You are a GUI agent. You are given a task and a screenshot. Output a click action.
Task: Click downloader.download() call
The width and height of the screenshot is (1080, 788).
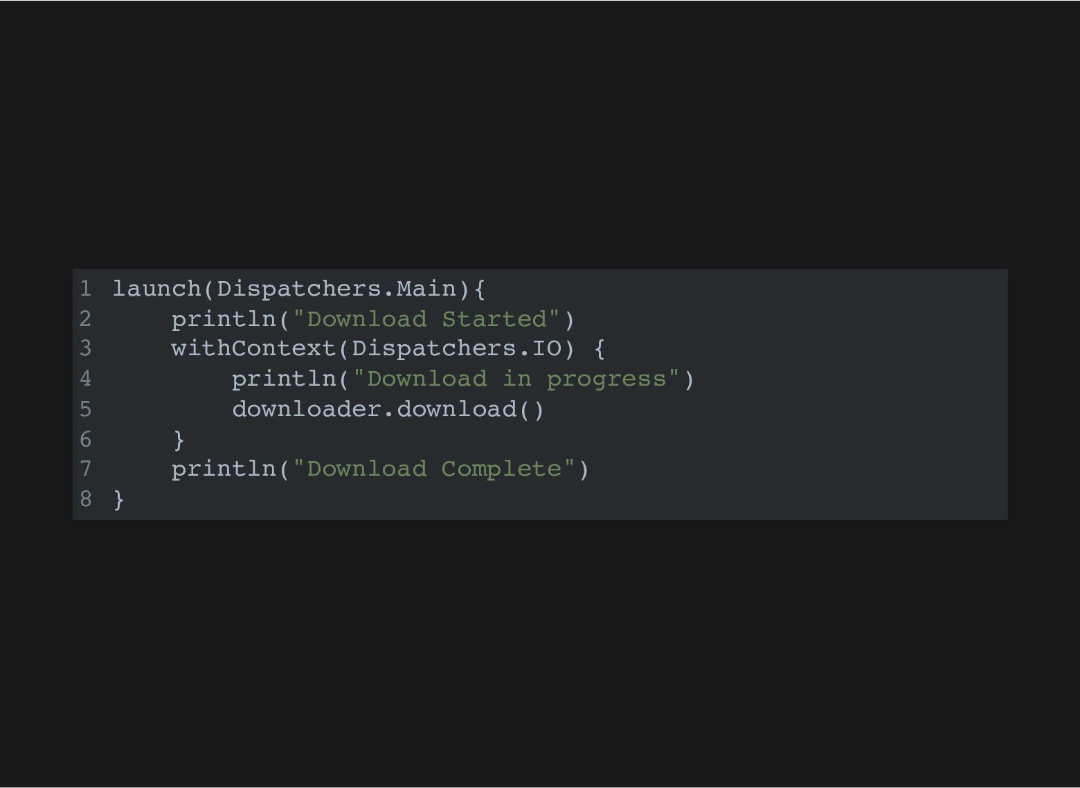(388, 409)
